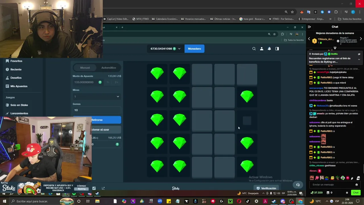
Task: Open the Google Translate extension icon
Action: 309,12
